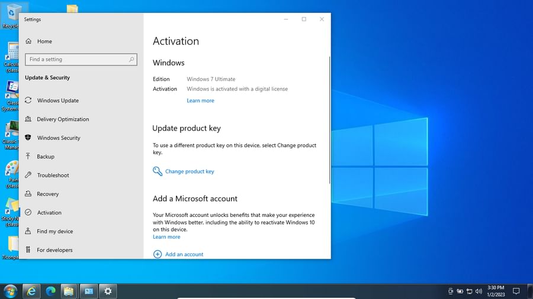Select the Classic System desktop icon

[10, 96]
